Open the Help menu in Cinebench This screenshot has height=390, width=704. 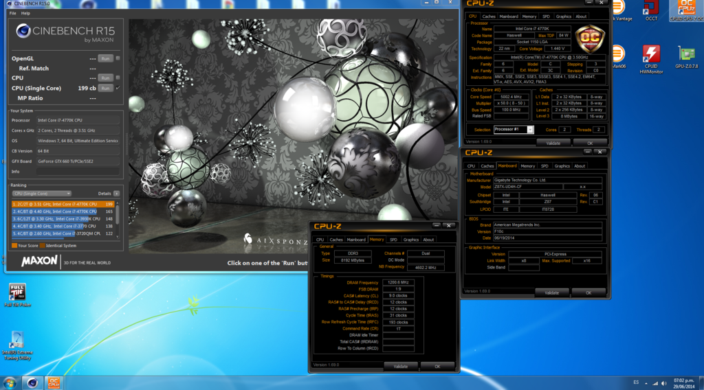pos(25,14)
